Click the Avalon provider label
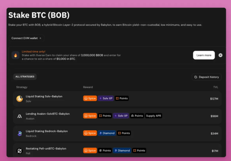This screenshot has width=231, height=161. coord(30,119)
